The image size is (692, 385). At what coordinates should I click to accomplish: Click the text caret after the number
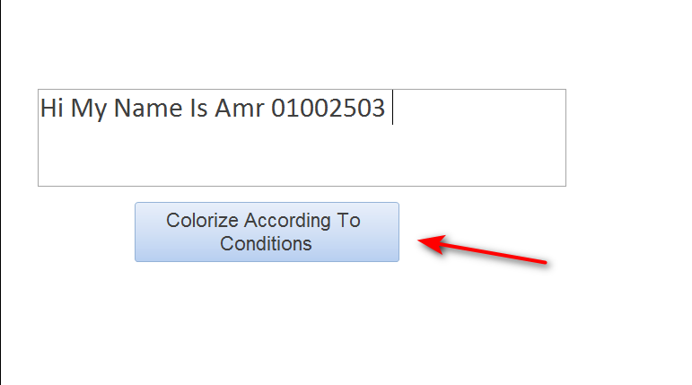click(x=392, y=109)
